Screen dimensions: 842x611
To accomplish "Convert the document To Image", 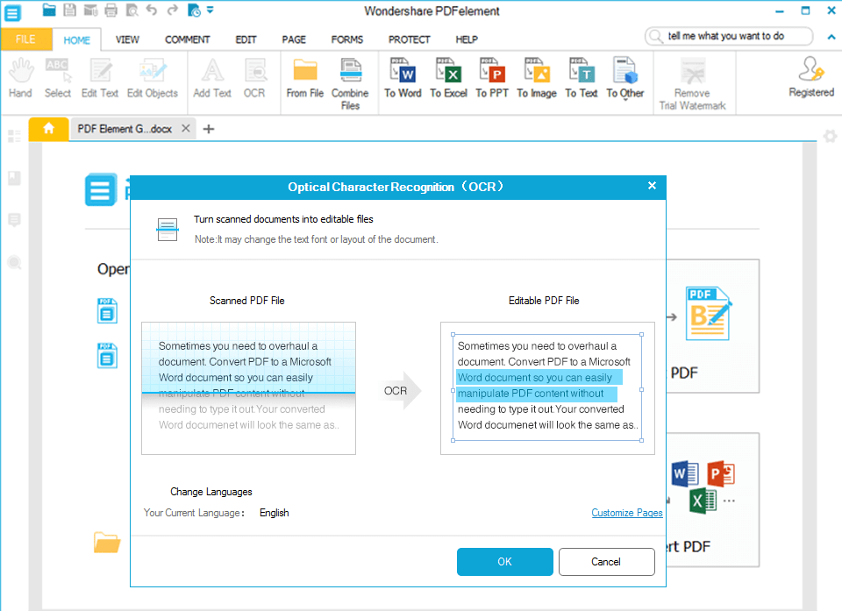I will (536, 79).
